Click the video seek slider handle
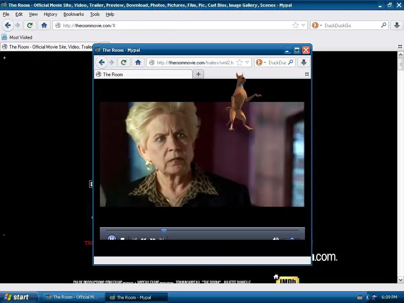 (x=164, y=230)
